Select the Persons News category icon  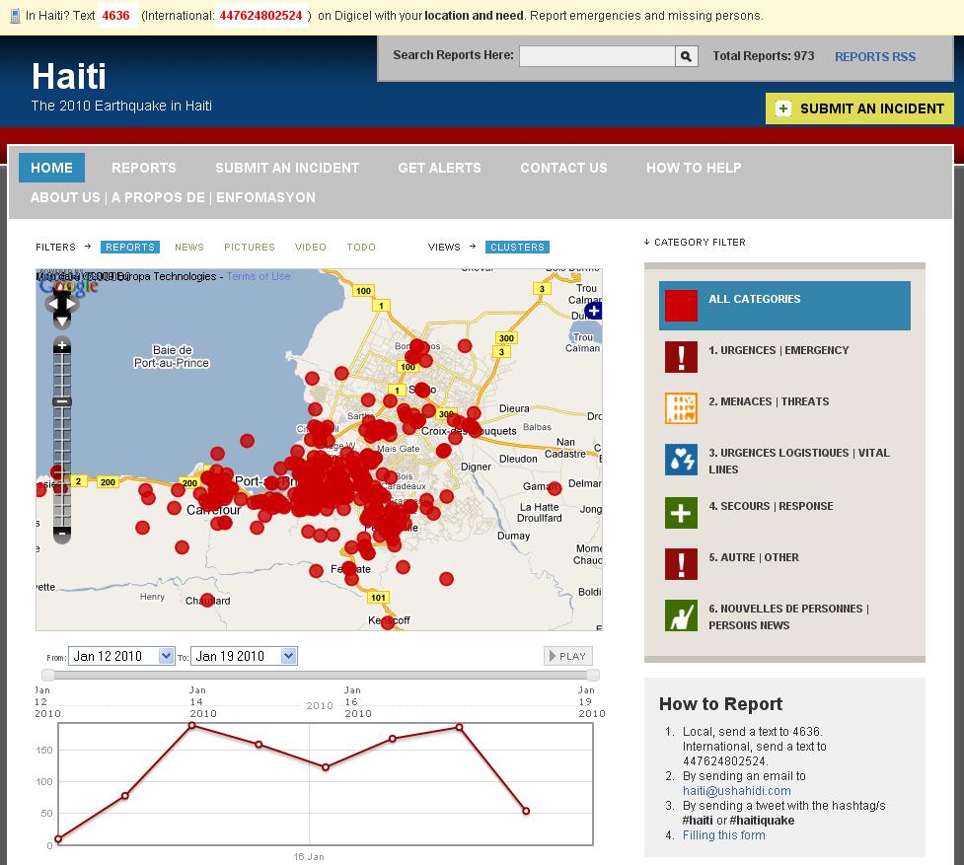681,615
